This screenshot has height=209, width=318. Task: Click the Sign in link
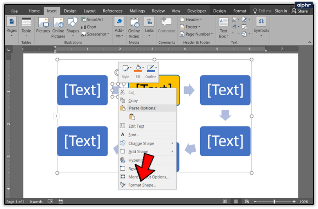coord(280,11)
